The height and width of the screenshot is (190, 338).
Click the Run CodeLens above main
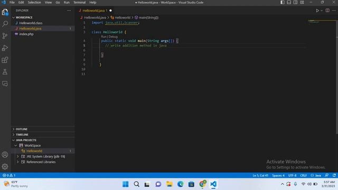pyautogui.click(x=104, y=36)
